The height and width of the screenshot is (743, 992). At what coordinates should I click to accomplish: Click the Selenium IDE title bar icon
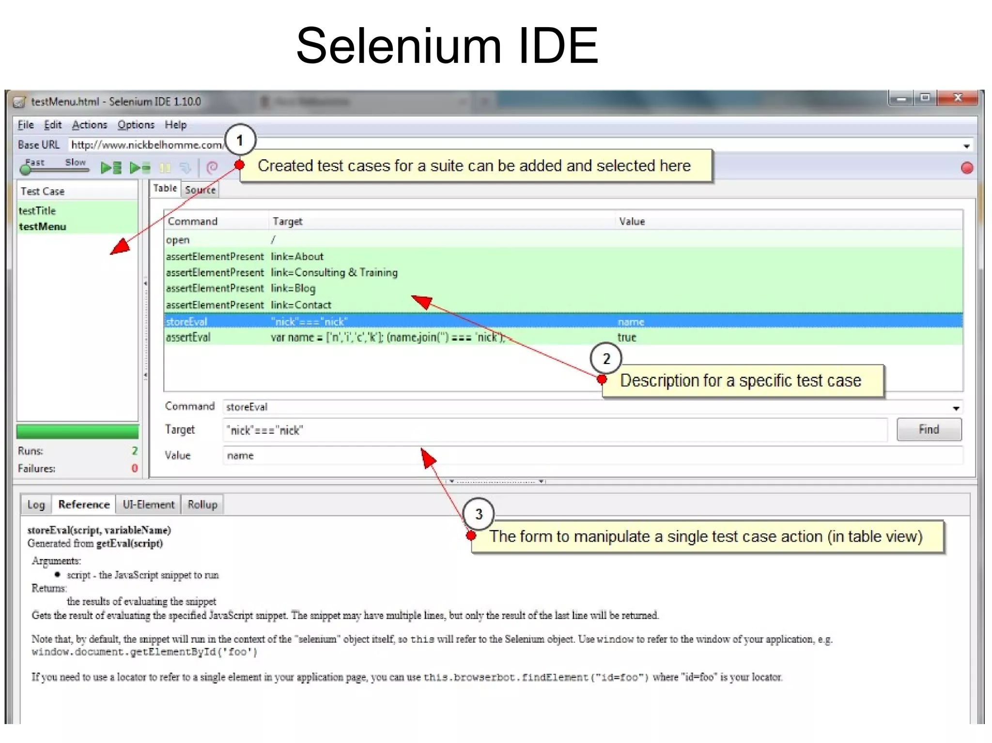pyautogui.click(x=19, y=102)
